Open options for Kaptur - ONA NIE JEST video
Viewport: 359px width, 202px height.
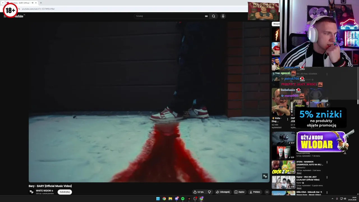click(327, 177)
